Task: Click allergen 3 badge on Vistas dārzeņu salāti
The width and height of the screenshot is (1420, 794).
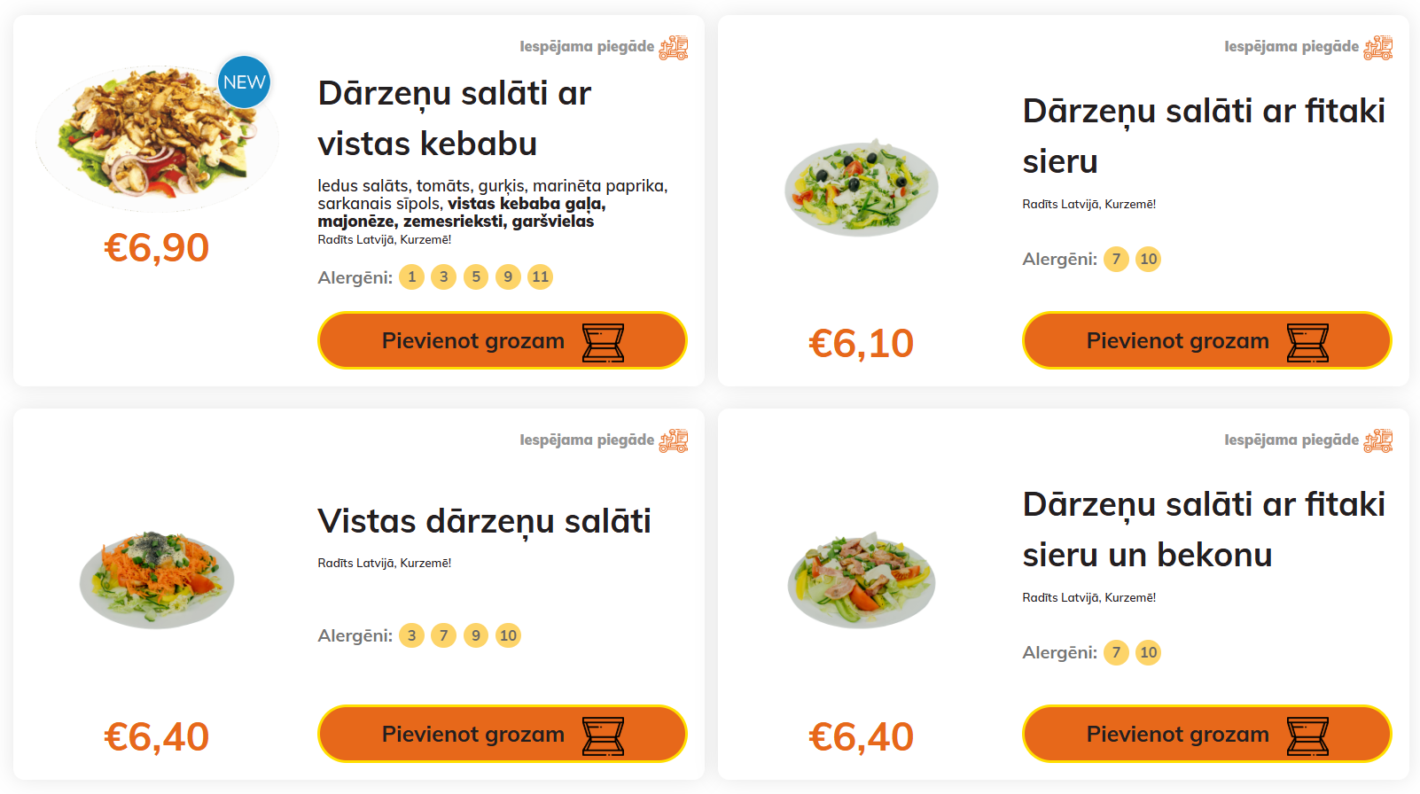Action: 411,635
